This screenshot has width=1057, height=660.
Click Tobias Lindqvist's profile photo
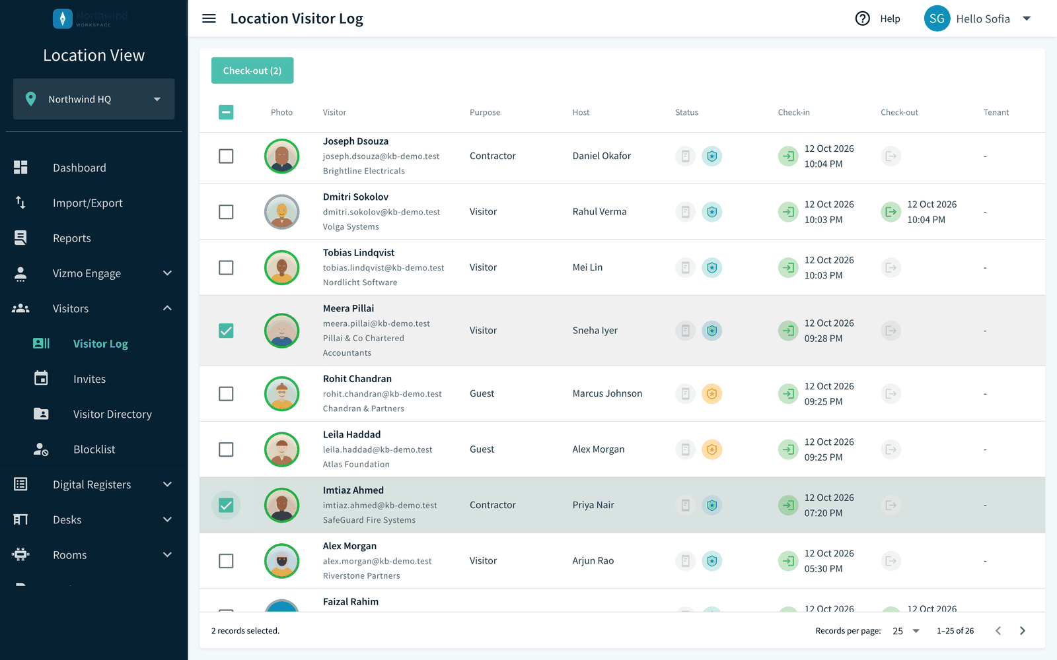click(x=282, y=267)
